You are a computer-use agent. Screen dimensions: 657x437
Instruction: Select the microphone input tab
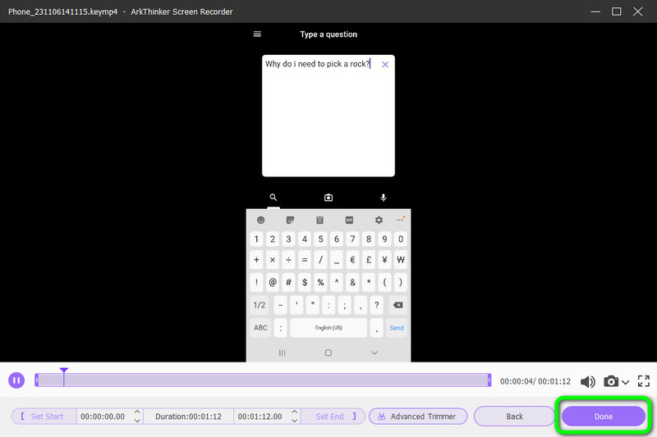point(384,198)
